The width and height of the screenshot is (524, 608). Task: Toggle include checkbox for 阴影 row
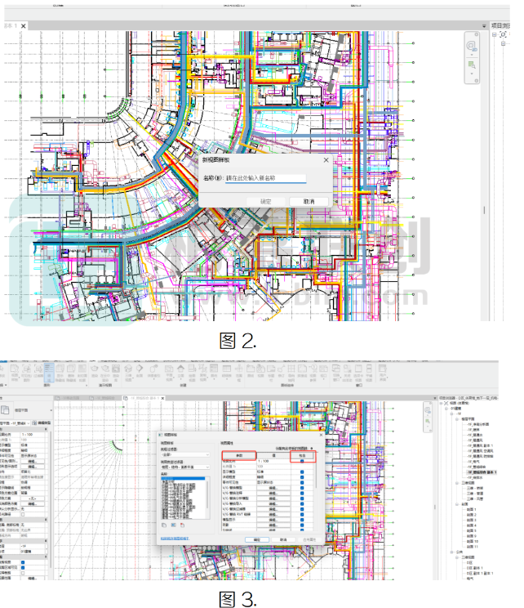(x=302, y=525)
